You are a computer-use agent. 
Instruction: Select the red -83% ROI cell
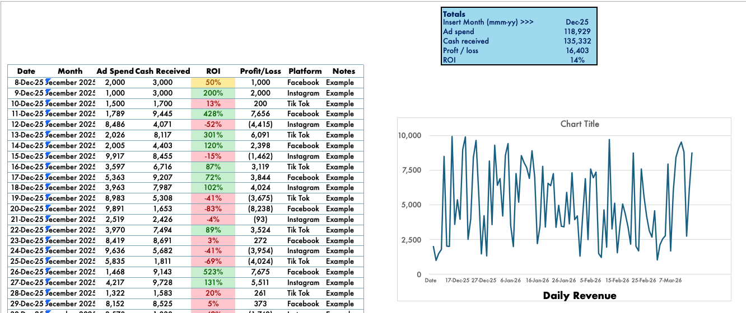[x=213, y=208]
